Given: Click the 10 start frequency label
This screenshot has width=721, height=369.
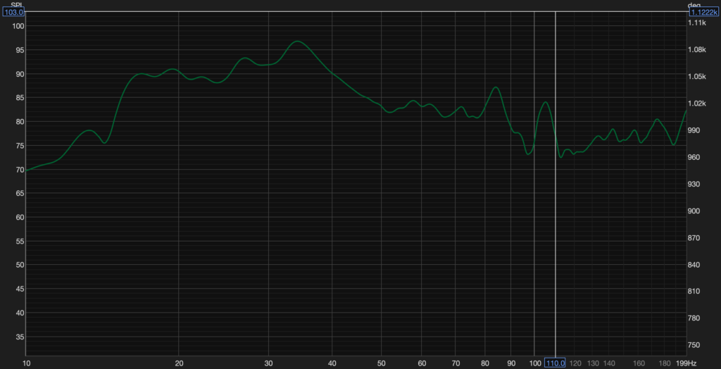Looking at the screenshot, I should (27, 363).
